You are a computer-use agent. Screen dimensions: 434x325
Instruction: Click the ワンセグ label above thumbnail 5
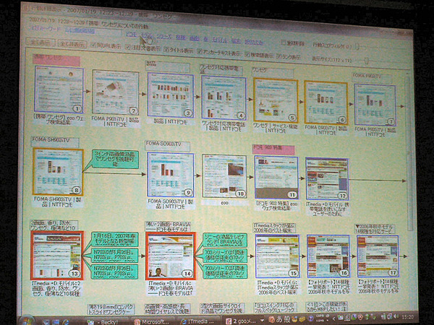[x=273, y=71]
